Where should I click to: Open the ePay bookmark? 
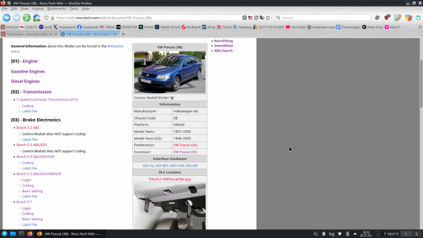coord(209,27)
